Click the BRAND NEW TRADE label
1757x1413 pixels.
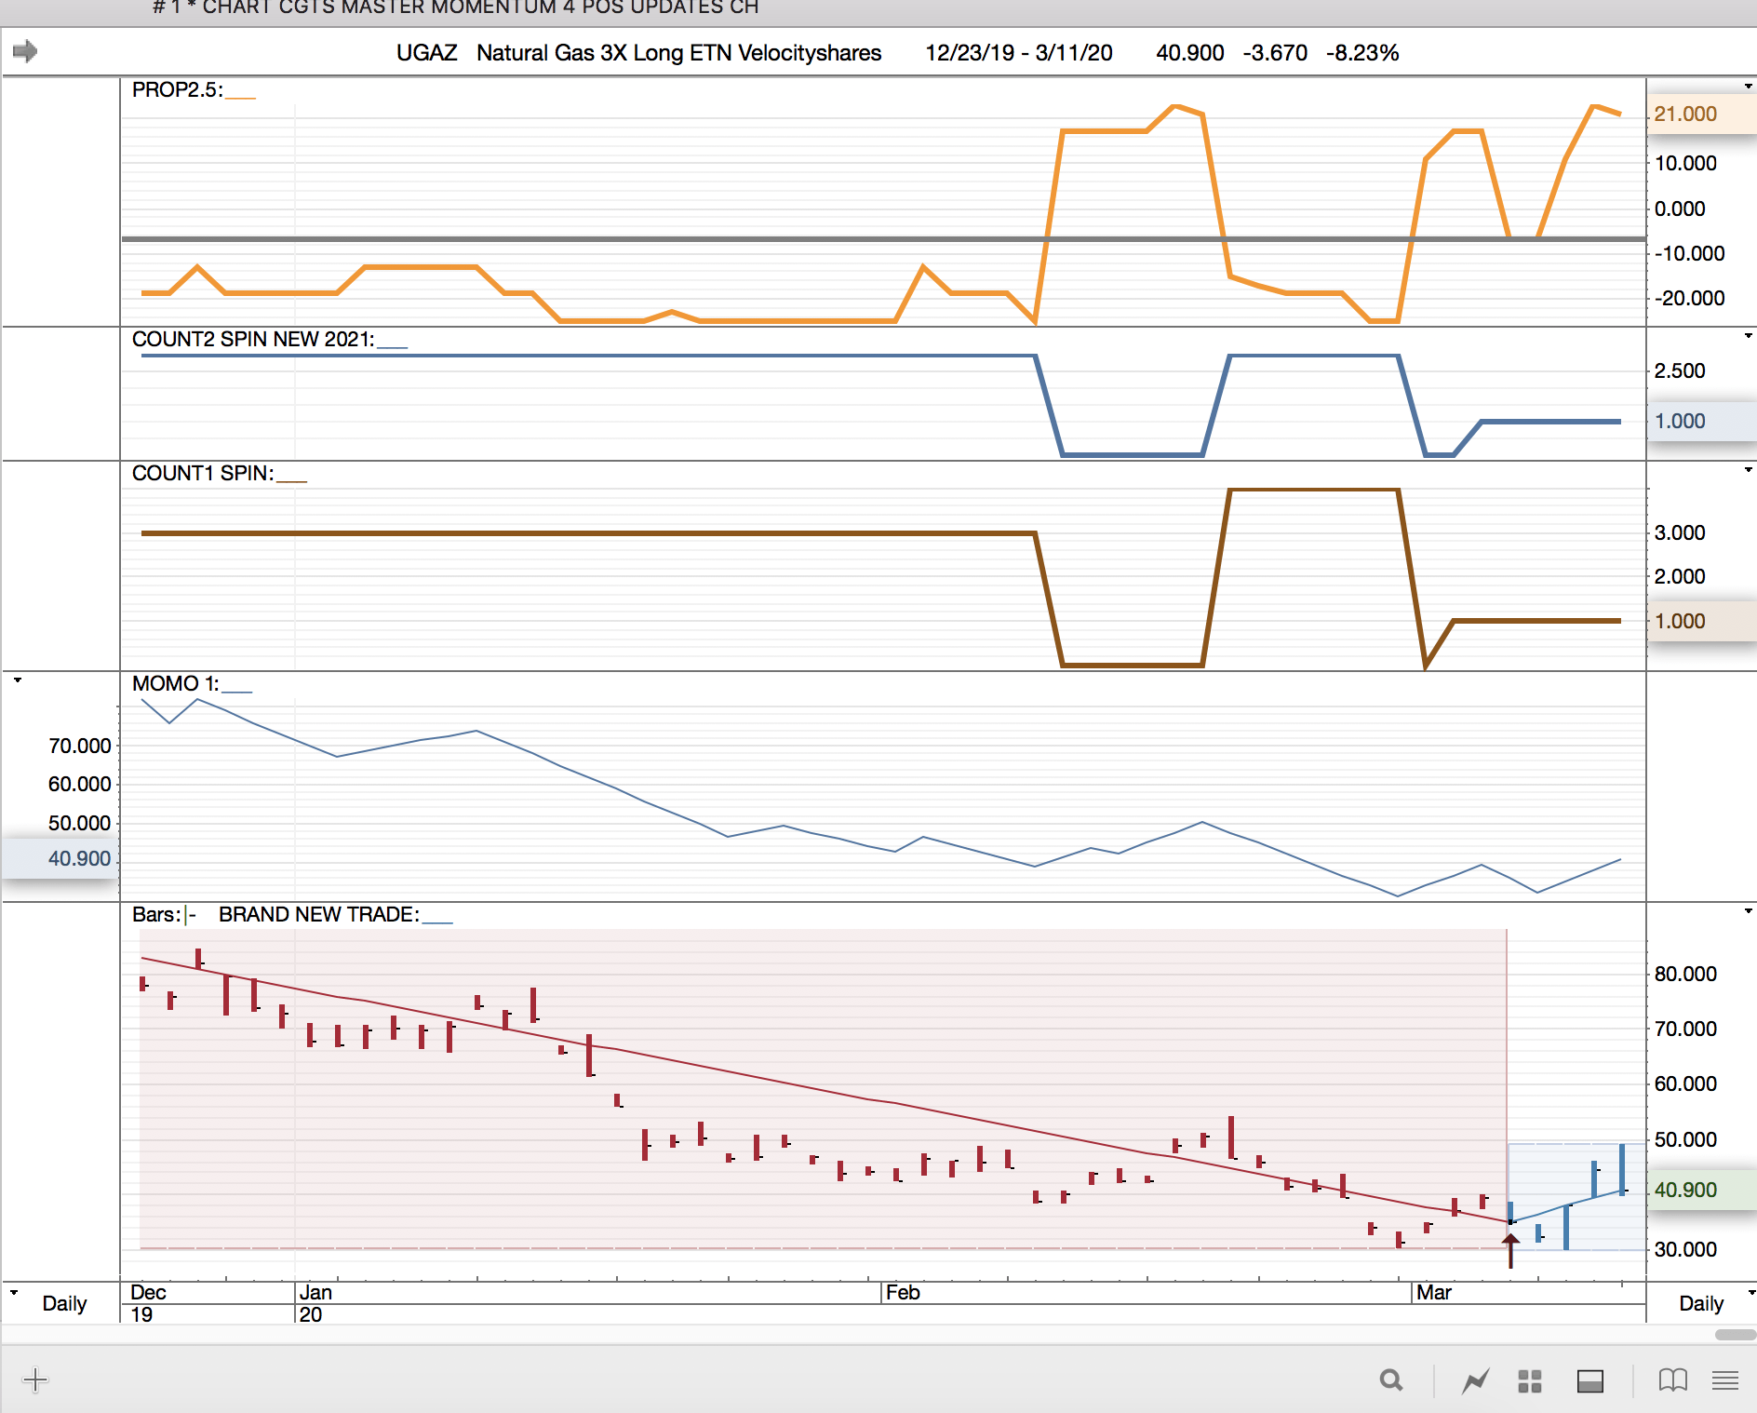pyautogui.click(x=318, y=915)
